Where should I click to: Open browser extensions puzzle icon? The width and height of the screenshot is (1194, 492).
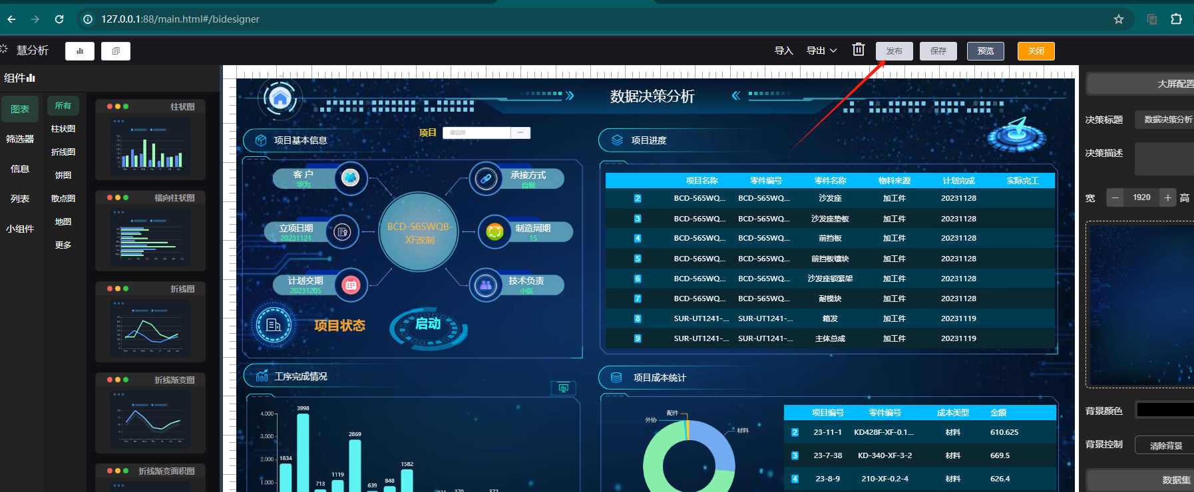[1176, 19]
